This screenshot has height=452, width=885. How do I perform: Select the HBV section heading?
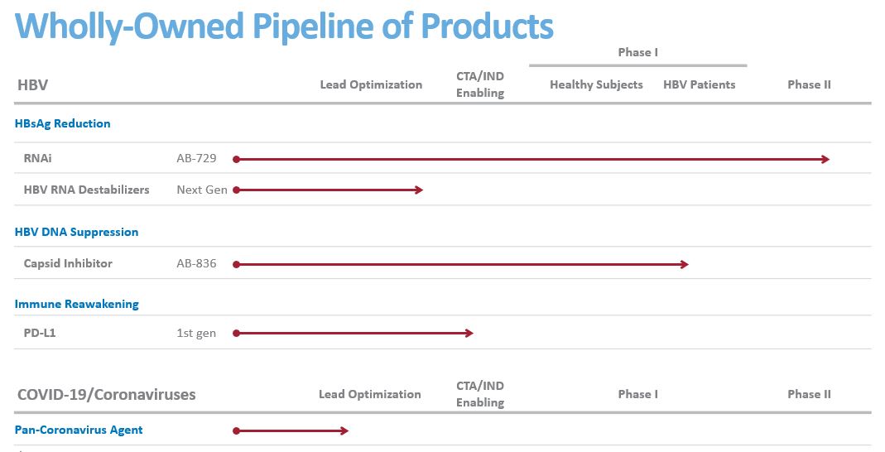pos(32,84)
